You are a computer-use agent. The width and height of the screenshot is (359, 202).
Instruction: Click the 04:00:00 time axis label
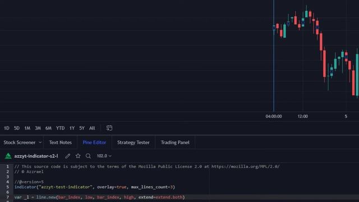pos(274,116)
